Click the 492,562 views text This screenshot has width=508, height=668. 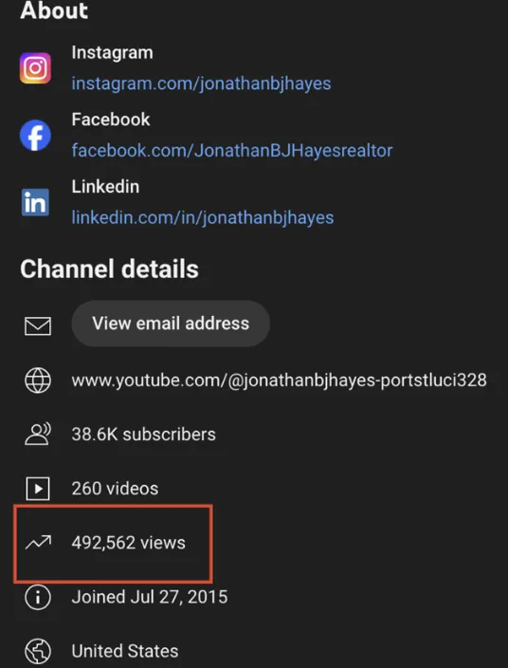[x=129, y=543]
